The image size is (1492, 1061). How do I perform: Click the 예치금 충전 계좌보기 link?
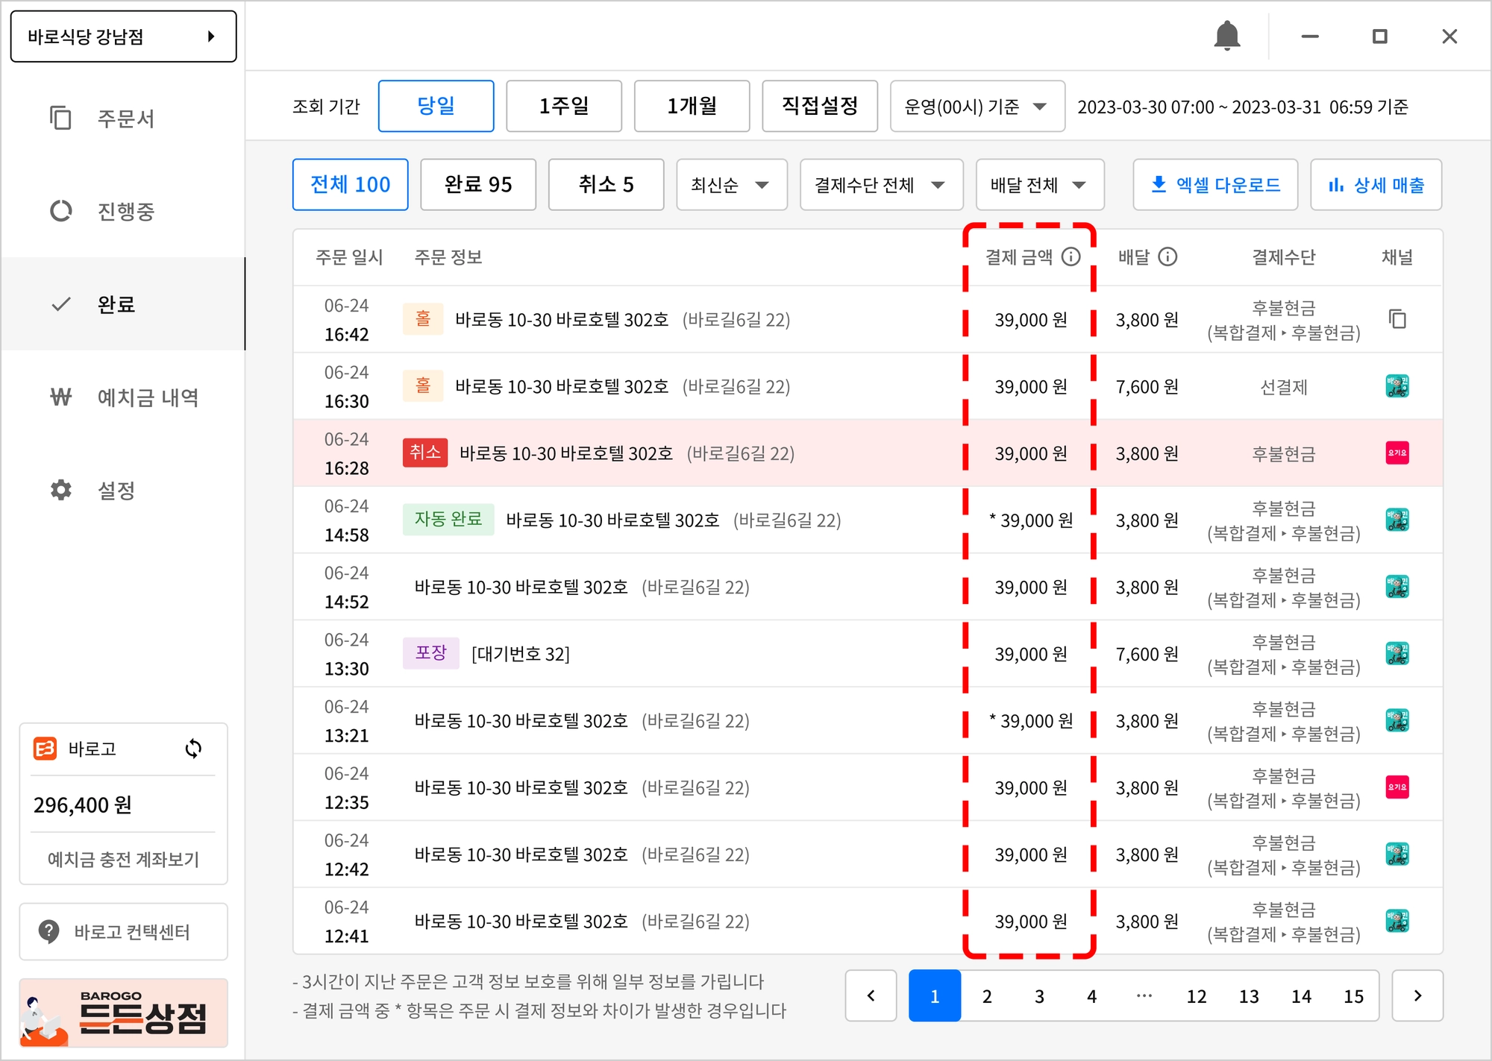[x=123, y=859]
